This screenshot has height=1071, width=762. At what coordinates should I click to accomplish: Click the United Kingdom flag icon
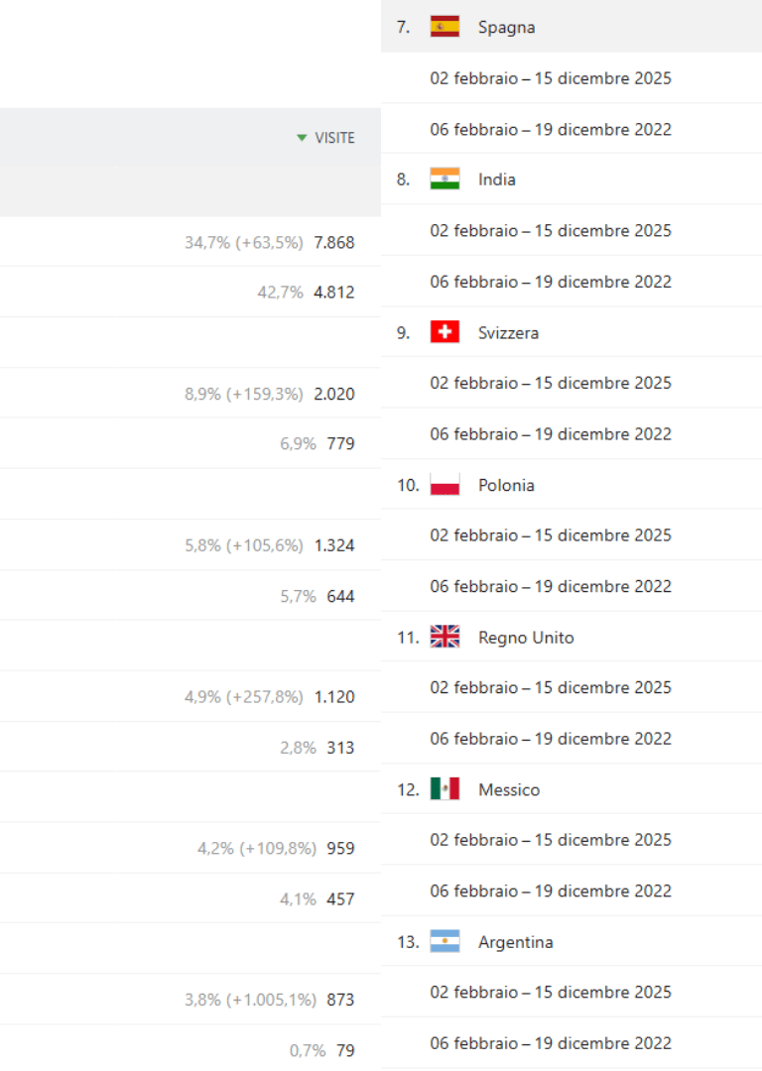click(444, 638)
